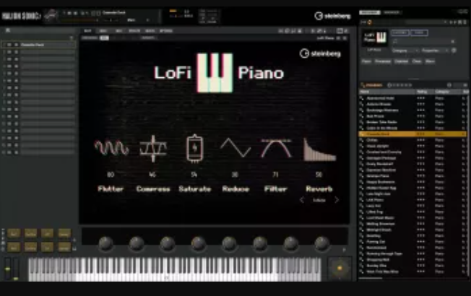Click the Reverb value 50

point(319,175)
